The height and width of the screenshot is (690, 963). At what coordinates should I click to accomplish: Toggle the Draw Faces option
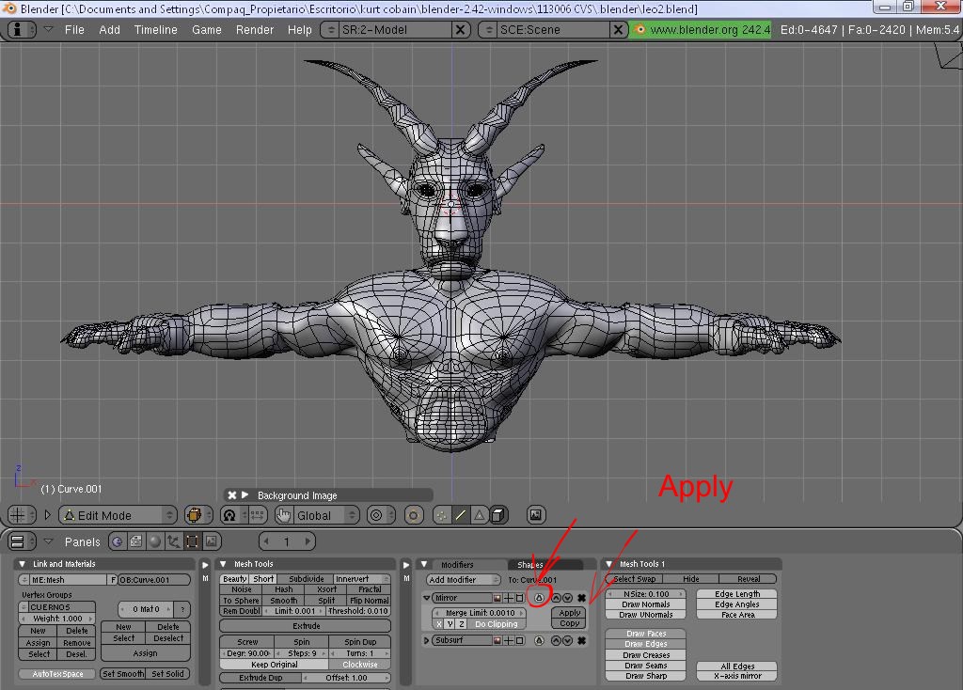(644, 634)
